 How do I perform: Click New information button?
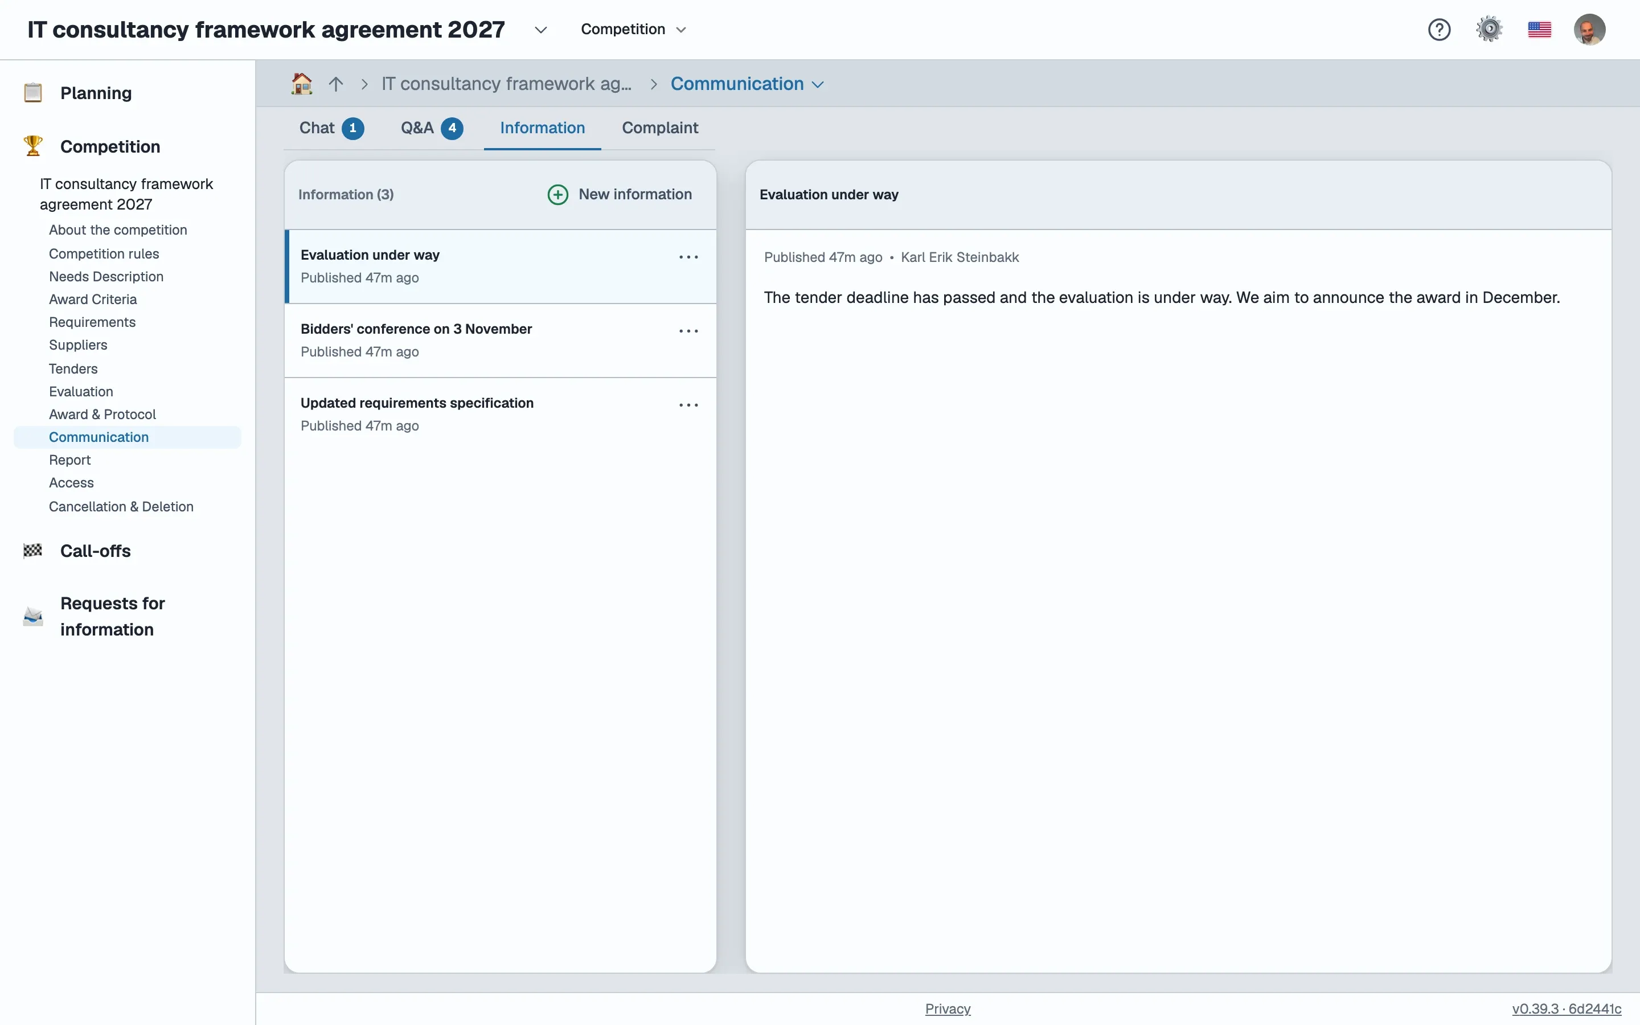620,195
